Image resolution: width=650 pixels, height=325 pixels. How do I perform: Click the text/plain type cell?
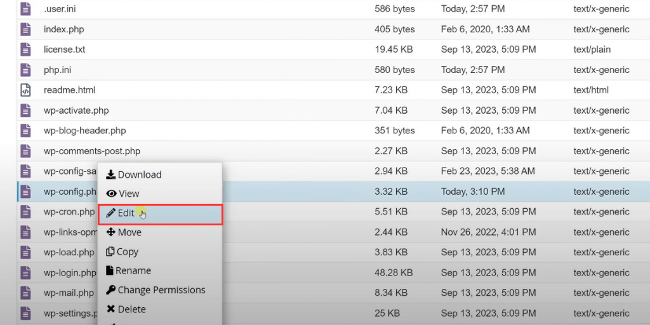(592, 50)
